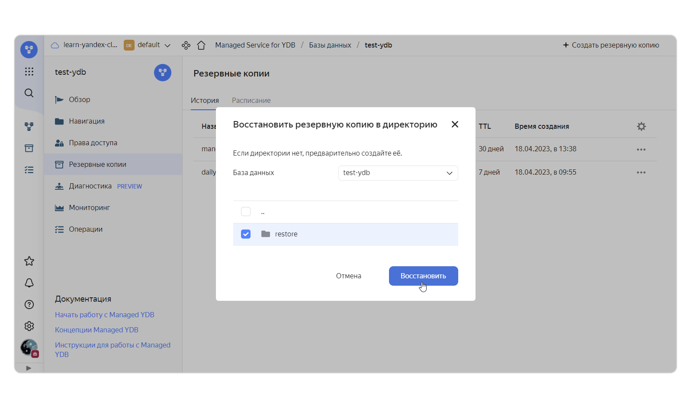Open the settings gear in the left rail

coord(29,326)
